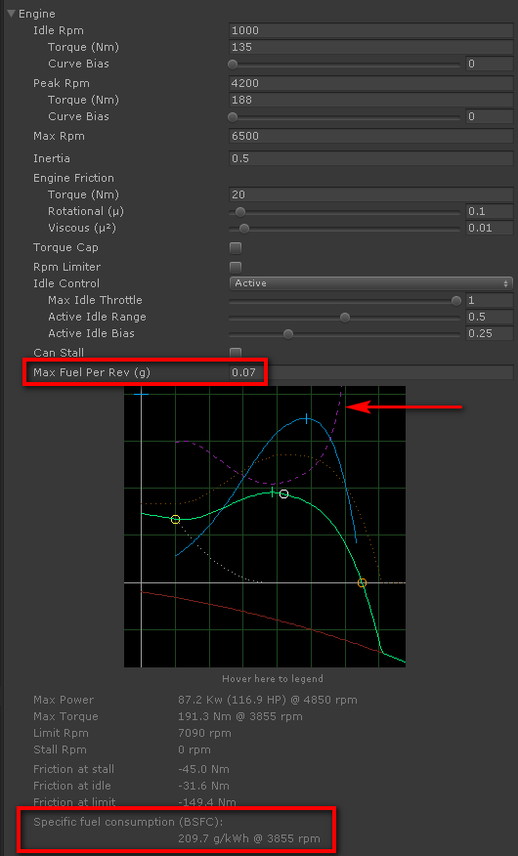Image resolution: width=518 pixels, height=856 pixels.
Task: Check the Can Stall option
Action: click(x=236, y=353)
